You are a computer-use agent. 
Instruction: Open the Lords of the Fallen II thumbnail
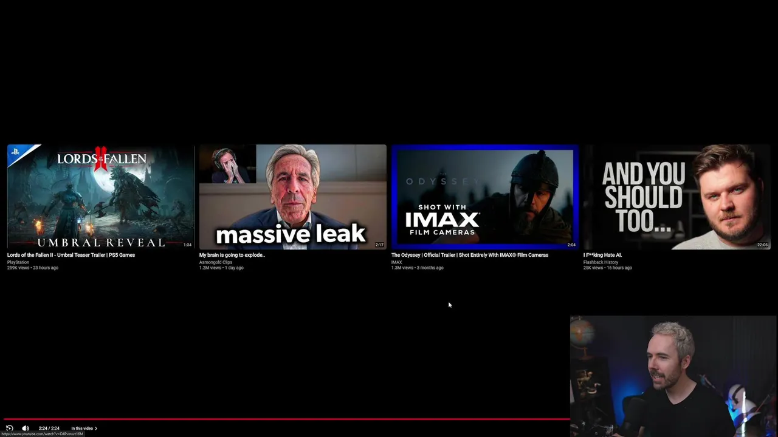click(x=101, y=197)
